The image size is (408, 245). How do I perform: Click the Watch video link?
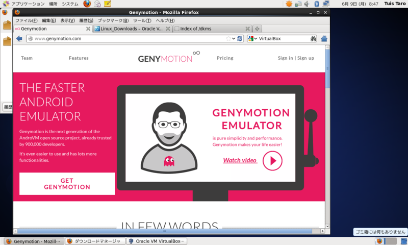[240, 160]
